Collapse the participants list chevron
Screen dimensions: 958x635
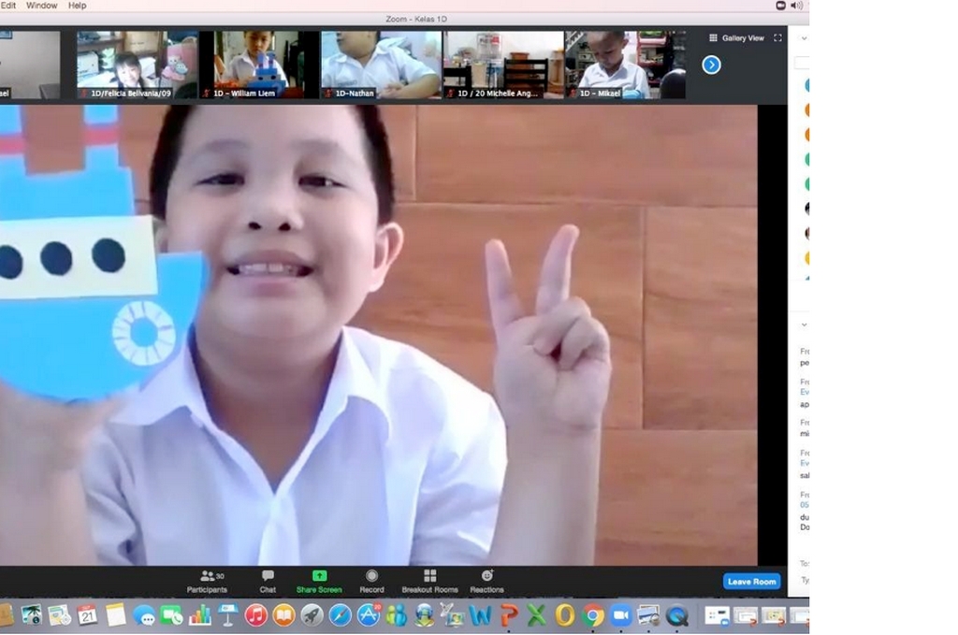tap(804, 38)
